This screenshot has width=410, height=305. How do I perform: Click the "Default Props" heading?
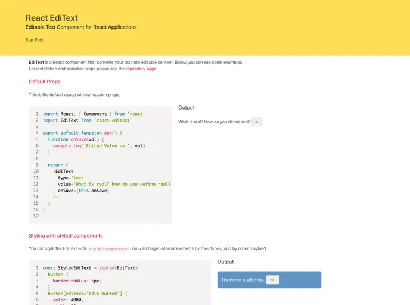coord(45,82)
